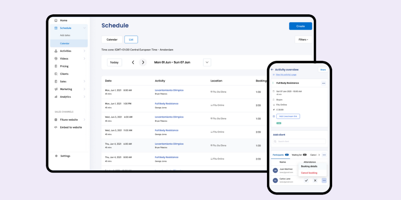Open the Marketing megaphone icon
The width and height of the screenshot is (401, 200).
[x=56, y=89]
